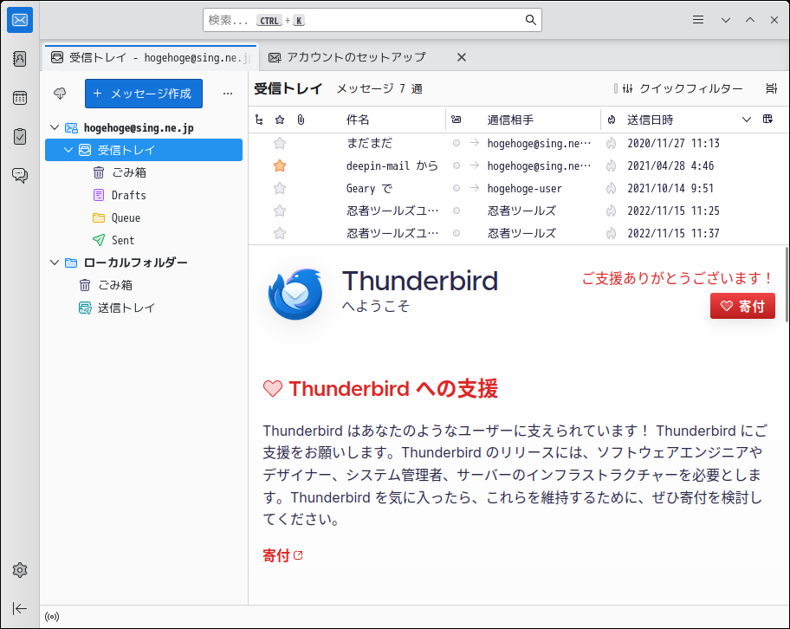Open the Tasks space
The image size is (790, 629).
click(20, 137)
